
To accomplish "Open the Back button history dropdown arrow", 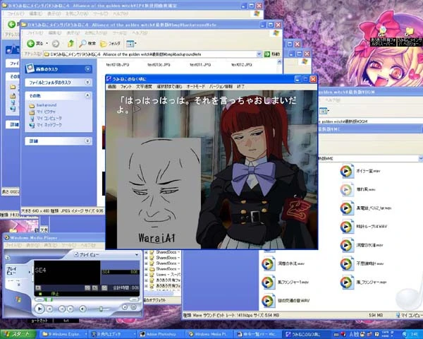I will (x=47, y=43).
